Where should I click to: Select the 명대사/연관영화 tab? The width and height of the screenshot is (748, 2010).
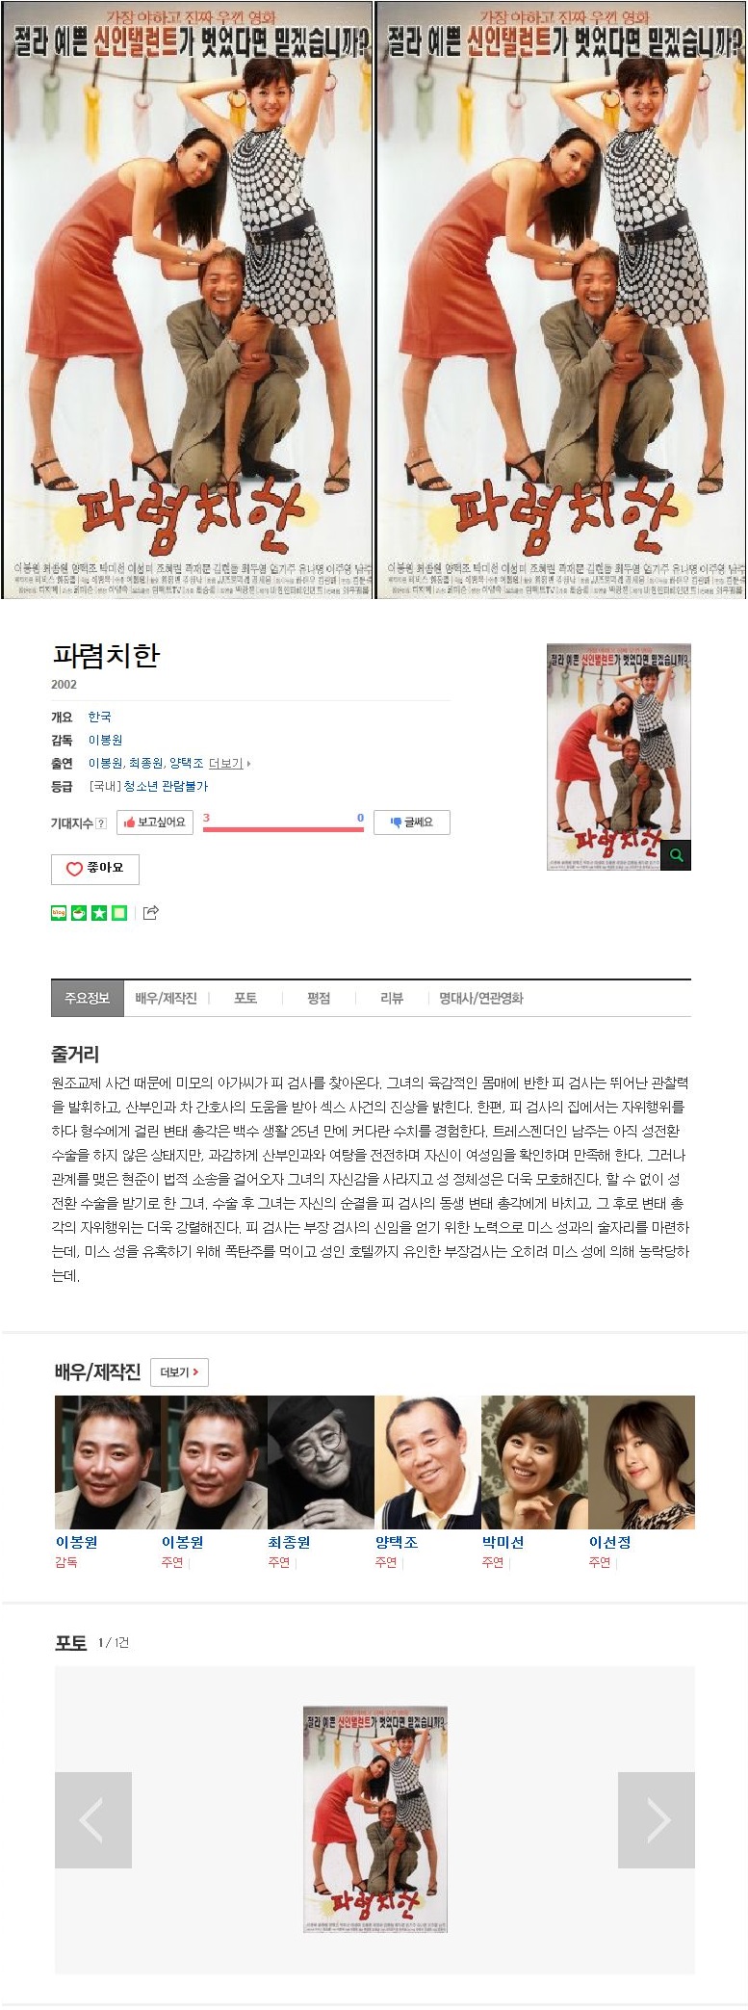tap(481, 999)
